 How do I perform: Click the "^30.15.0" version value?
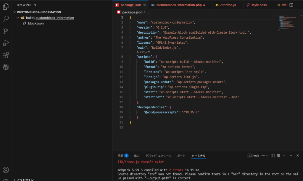(190, 112)
